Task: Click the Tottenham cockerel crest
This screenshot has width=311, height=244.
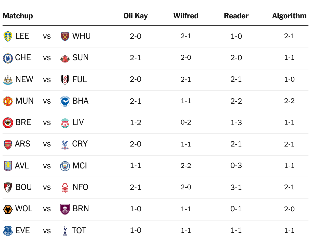Action: [x=65, y=231]
